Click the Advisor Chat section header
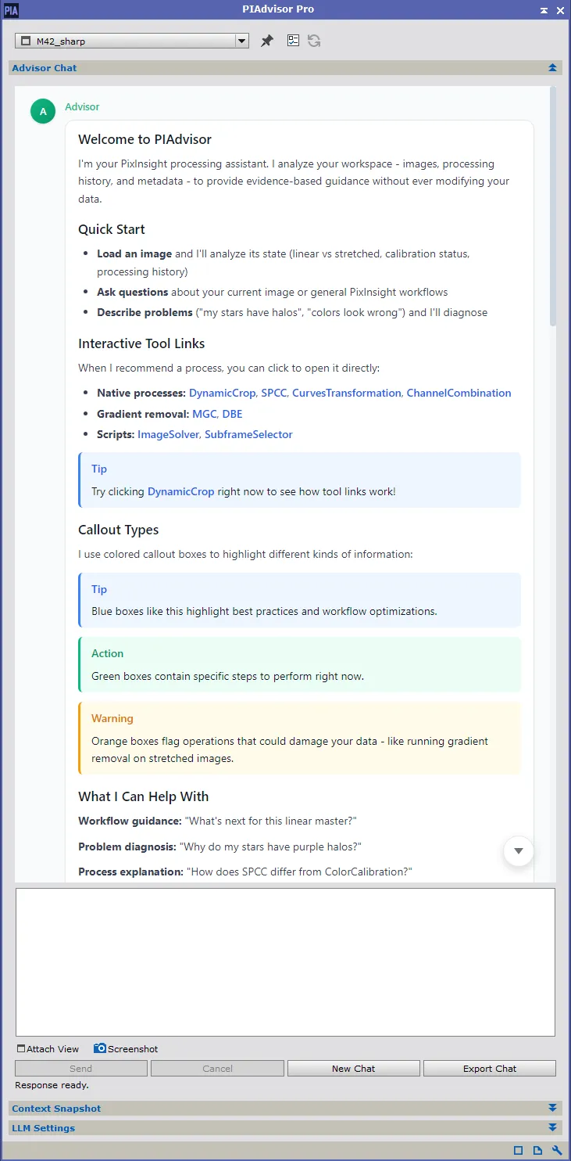The image size is (571, 1161). point(285,68)
